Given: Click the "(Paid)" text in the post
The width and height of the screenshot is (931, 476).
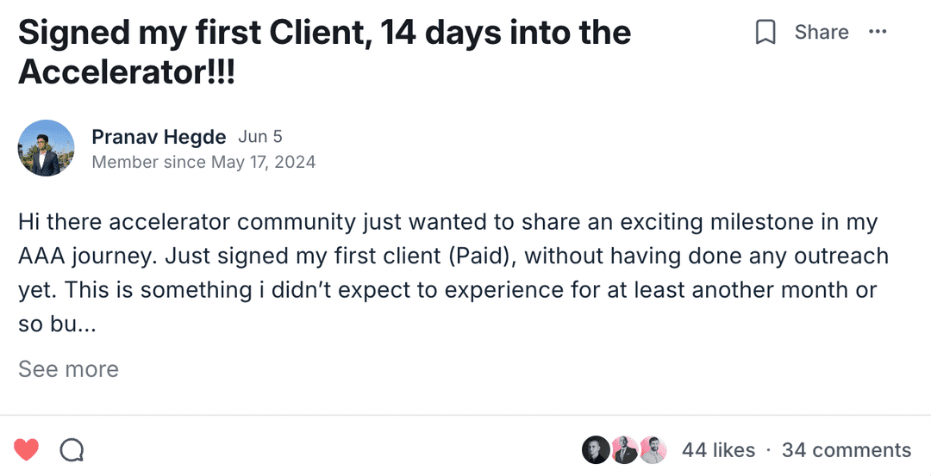Looking at the screenshot, I should tap(478, 256).
